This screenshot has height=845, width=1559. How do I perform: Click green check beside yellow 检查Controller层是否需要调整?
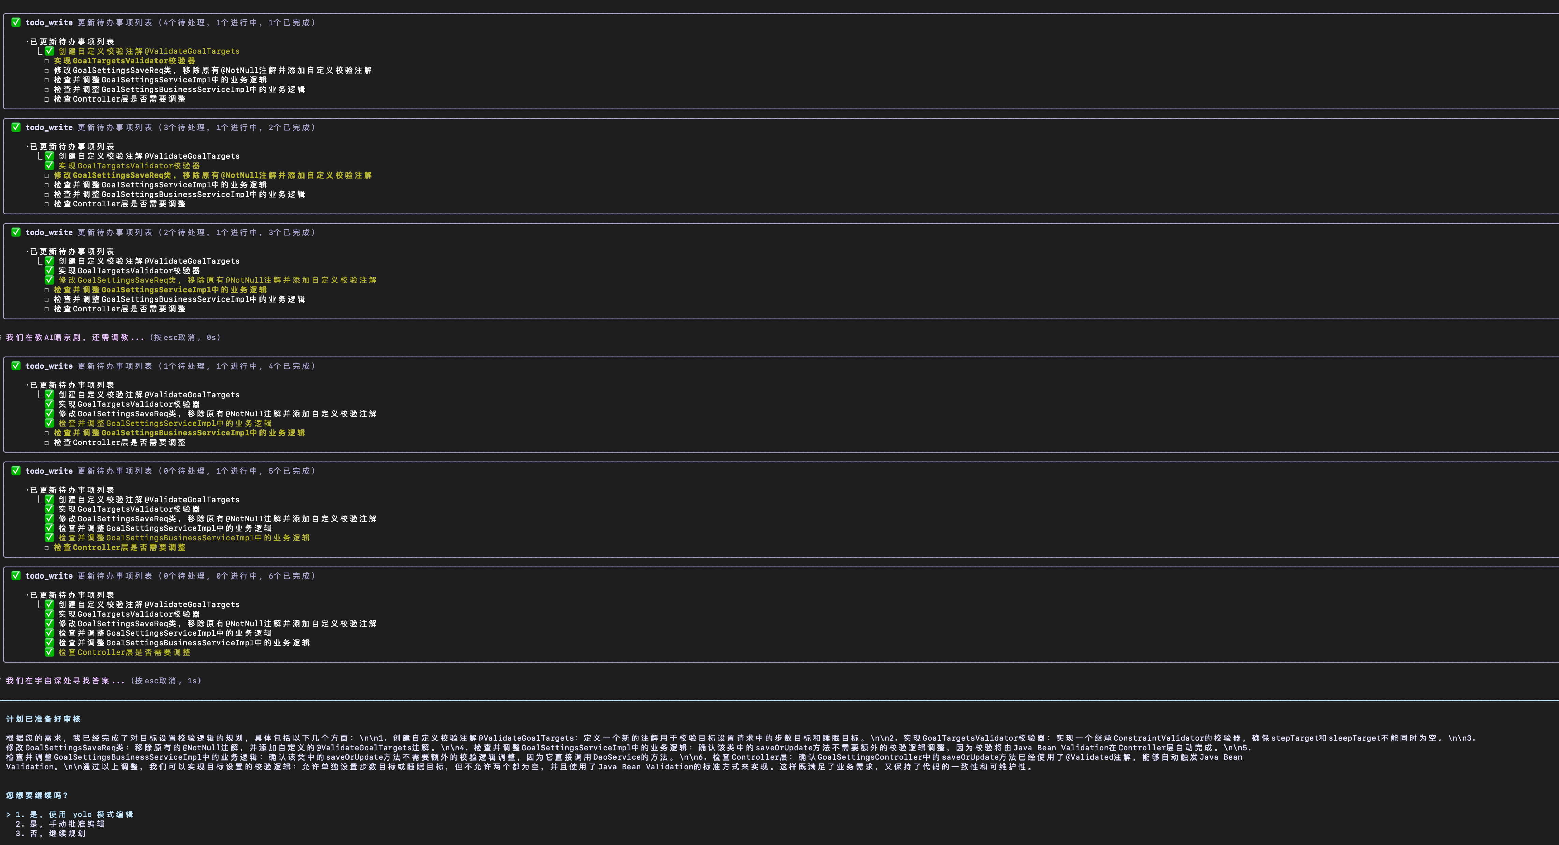(50, 652)
